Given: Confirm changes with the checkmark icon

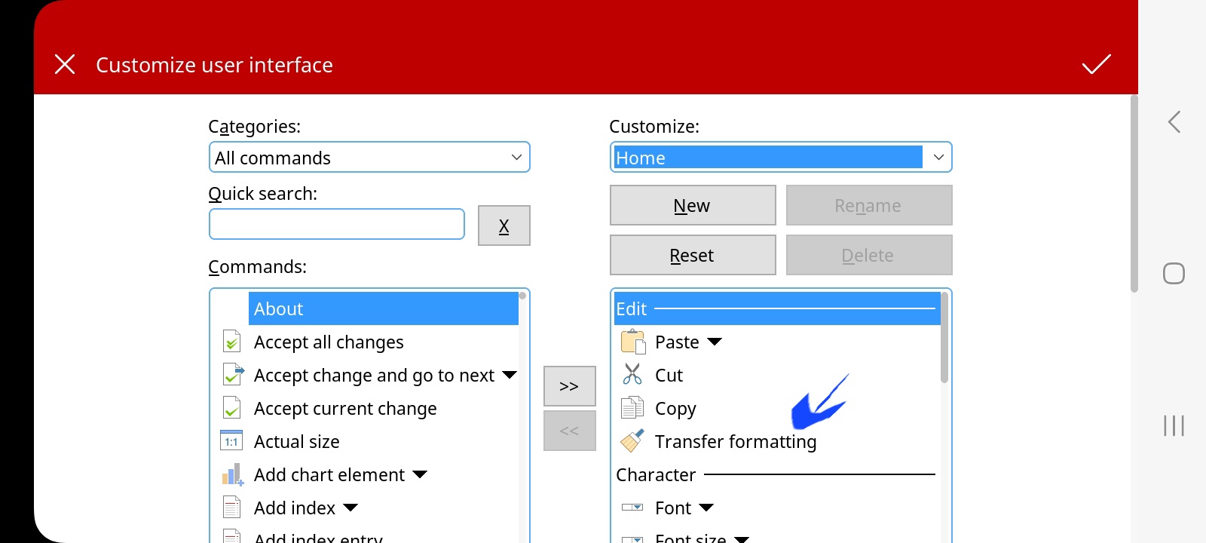Looking at the screenshot, I should 1097,65.
